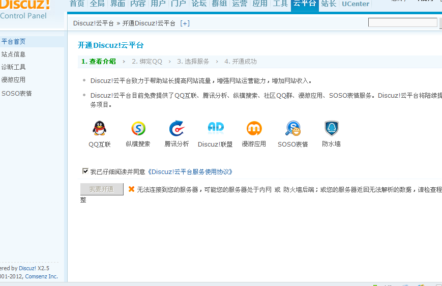
Task: Expand the [+] shortcut next to breadcrumb
Action: pyautogui.click(x=185, y=23)
